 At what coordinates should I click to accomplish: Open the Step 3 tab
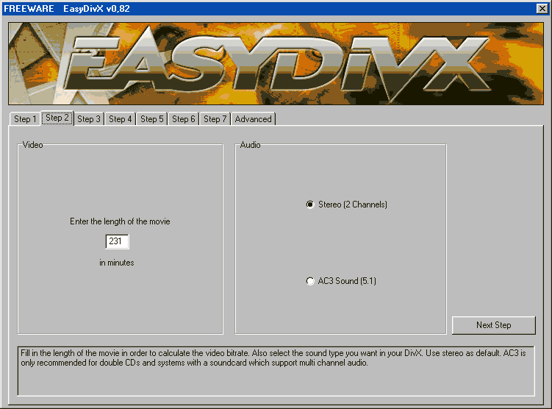[x=89, y=119]
